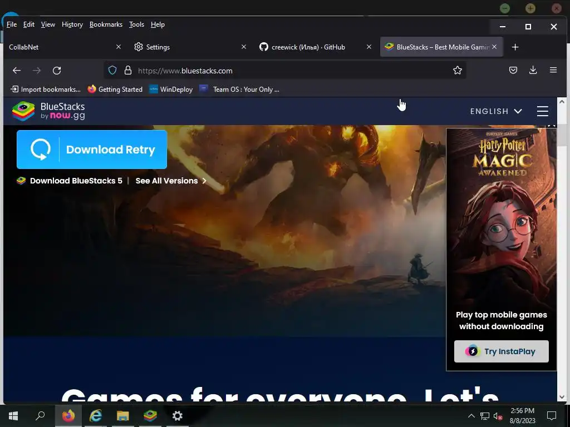Close the creewick GitHub tab
Image resolution: width=570 pixels, height=427 pixels.
369,47
